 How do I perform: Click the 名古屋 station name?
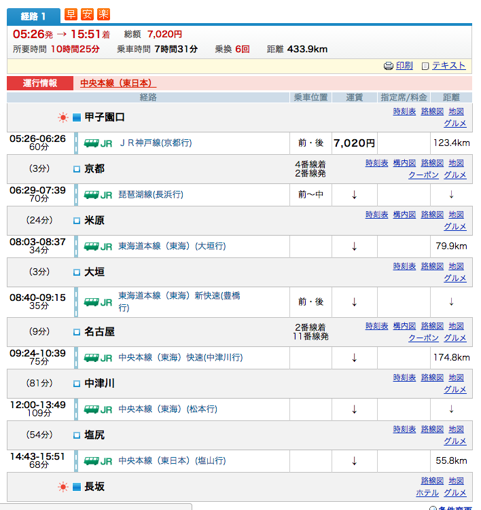coord(99,332)
